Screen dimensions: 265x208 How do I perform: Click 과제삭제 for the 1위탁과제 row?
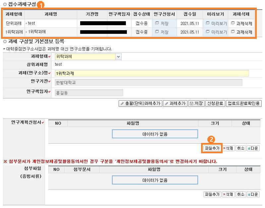click(242, 32)
